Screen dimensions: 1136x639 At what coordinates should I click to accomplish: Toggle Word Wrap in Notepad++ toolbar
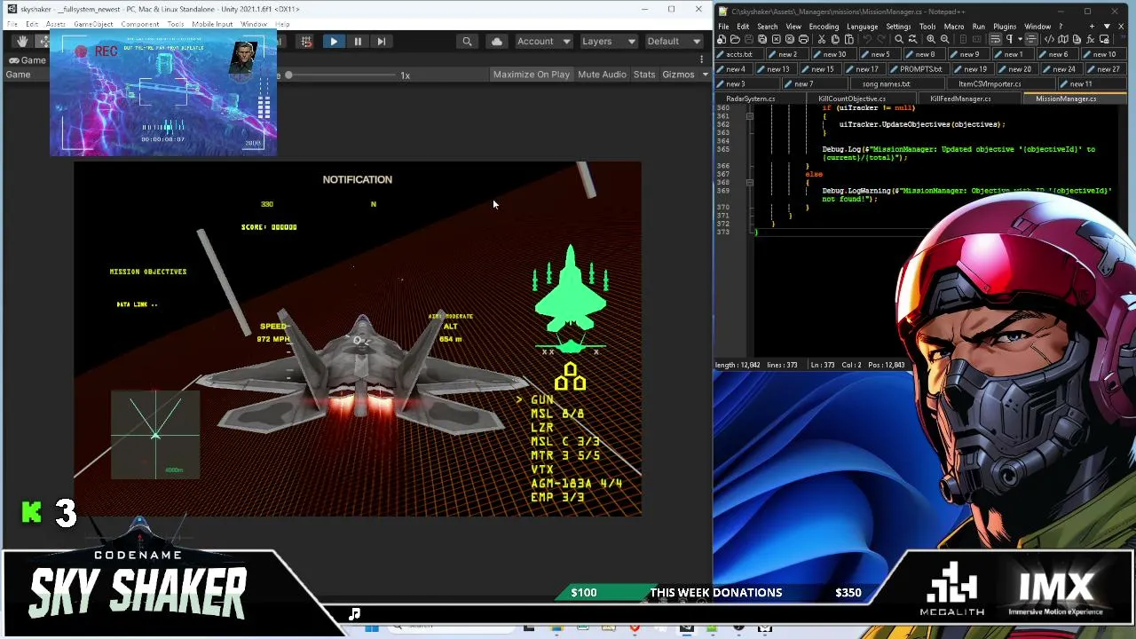pyautogui.click(x=995, y=40)
